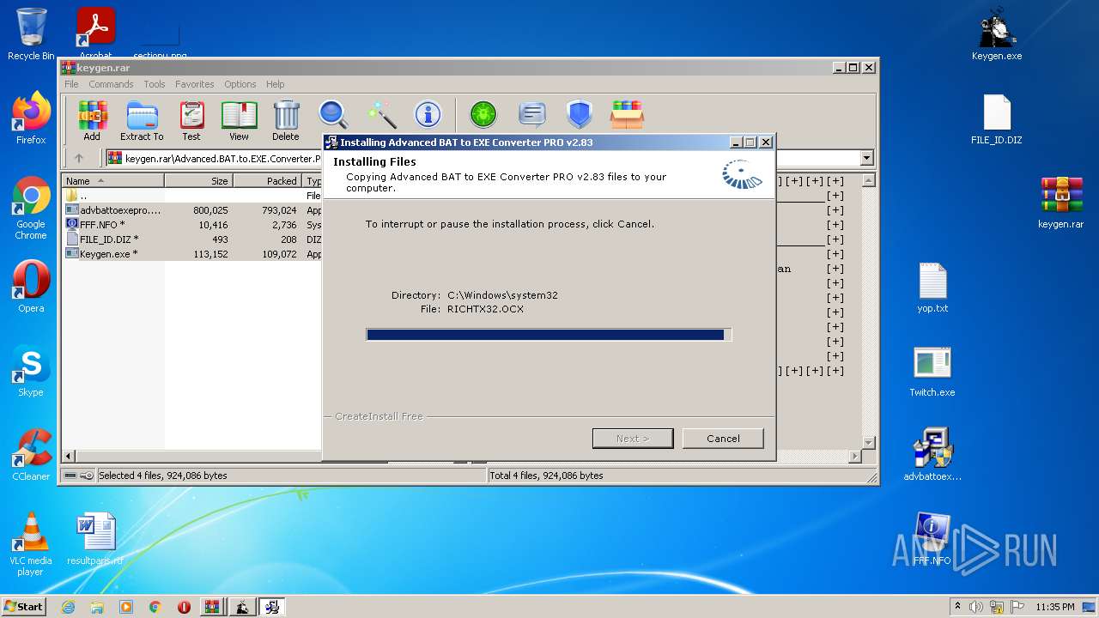Click the Extract To toolbar icon
The width and height of the screenshot is (1099, 618).
tap(142, 120)
